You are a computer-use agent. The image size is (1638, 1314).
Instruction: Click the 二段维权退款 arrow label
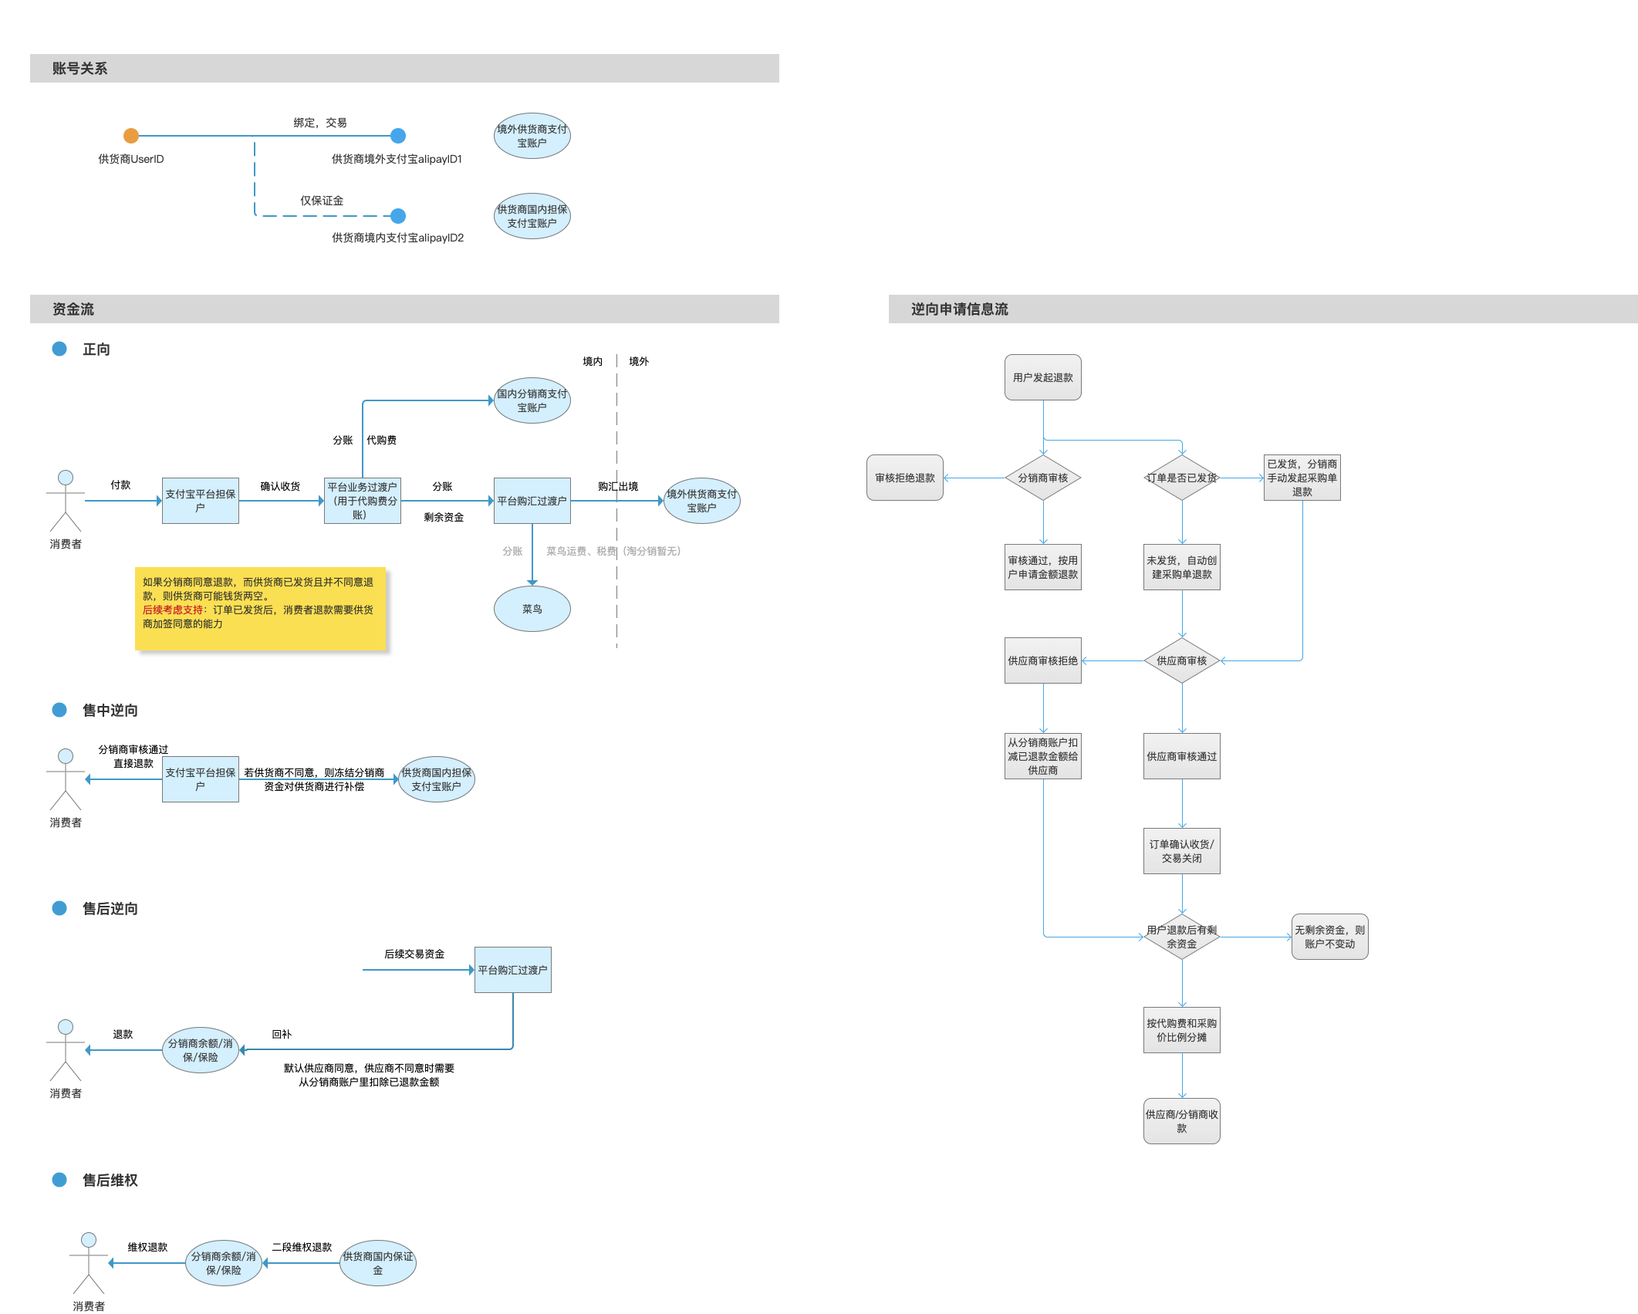(302, 1247)
